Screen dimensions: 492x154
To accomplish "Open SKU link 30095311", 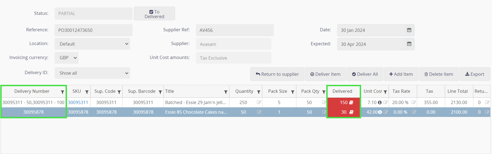I will coord(78,102).
